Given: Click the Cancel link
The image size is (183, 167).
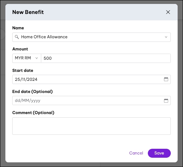Looking at the screenshot, I should pyautogui.click(x=136, y=153).
